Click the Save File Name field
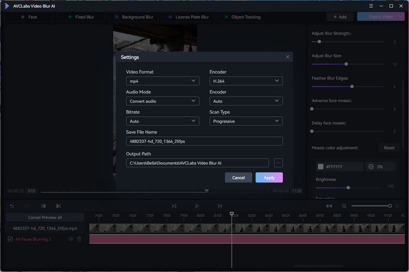 [204, 141]
